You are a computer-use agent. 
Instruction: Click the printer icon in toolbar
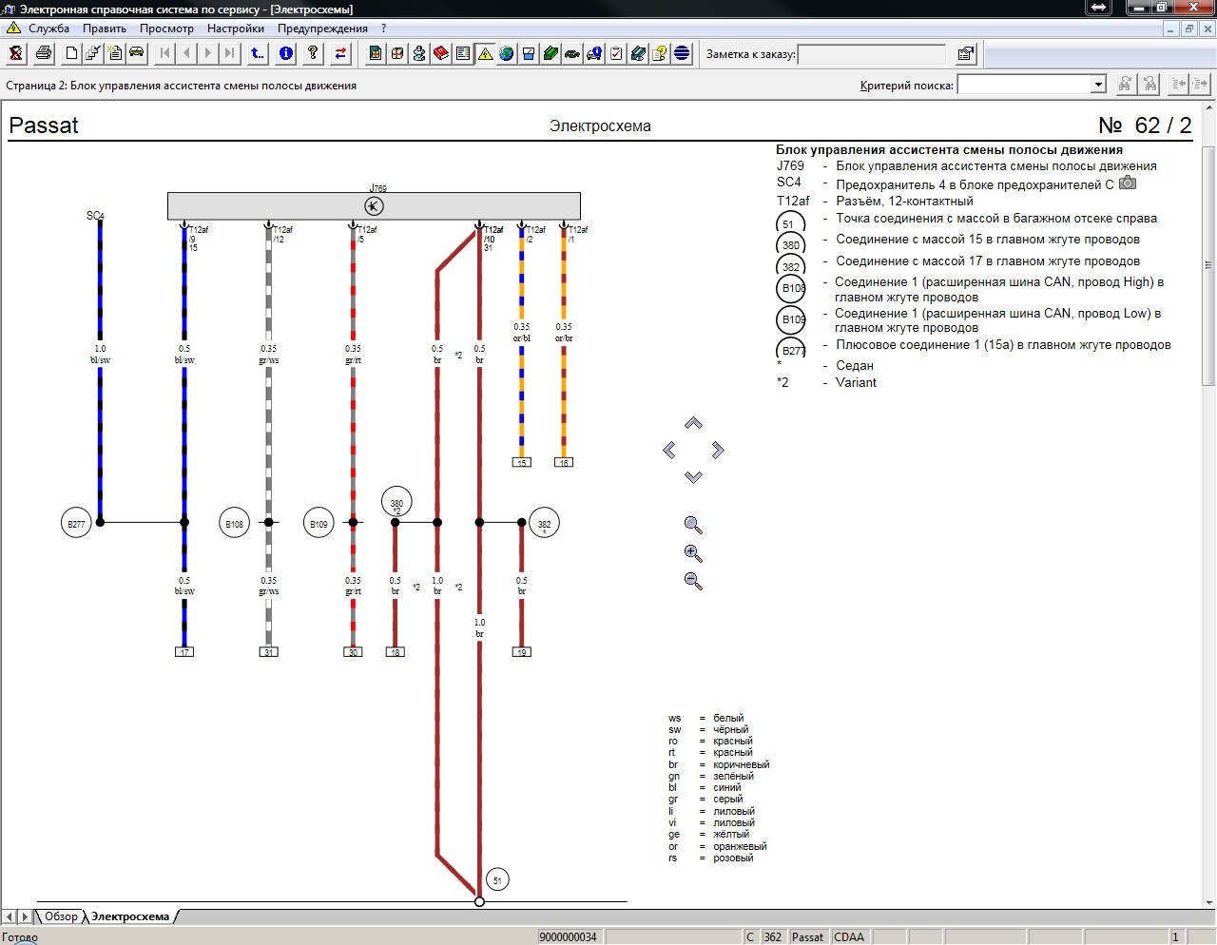tap(43, 54)
